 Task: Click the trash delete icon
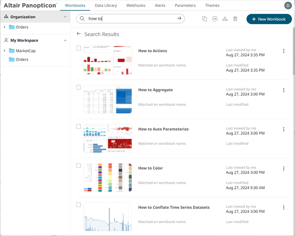point(235,19)
